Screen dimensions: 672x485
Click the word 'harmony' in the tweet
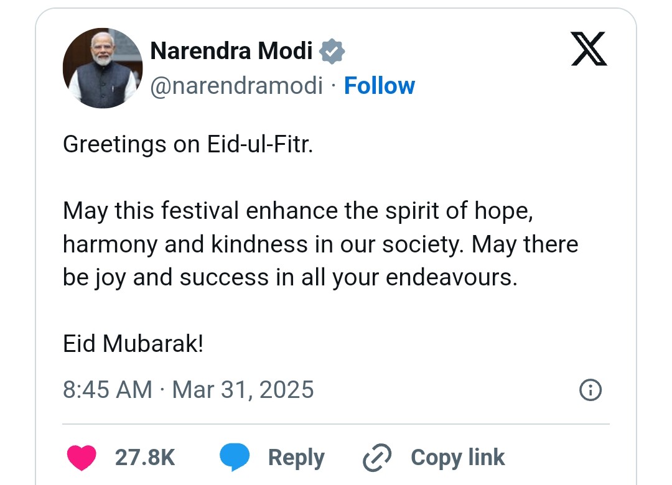(x=111, y=244)
